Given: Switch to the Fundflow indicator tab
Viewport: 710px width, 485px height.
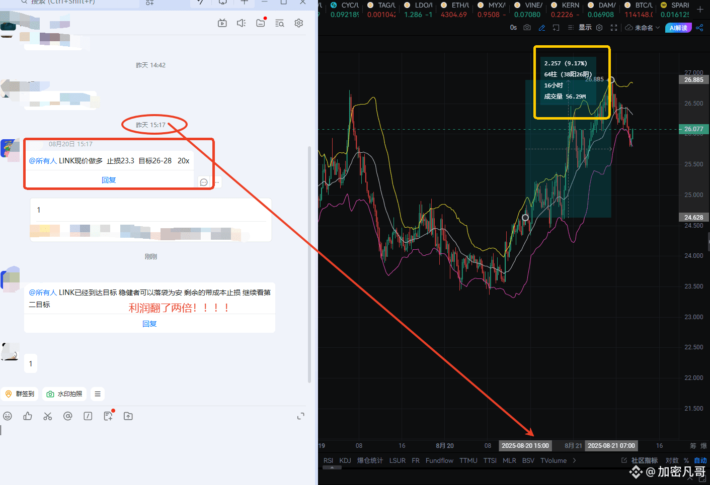Looking at the screenshot, I should (439, 460).
